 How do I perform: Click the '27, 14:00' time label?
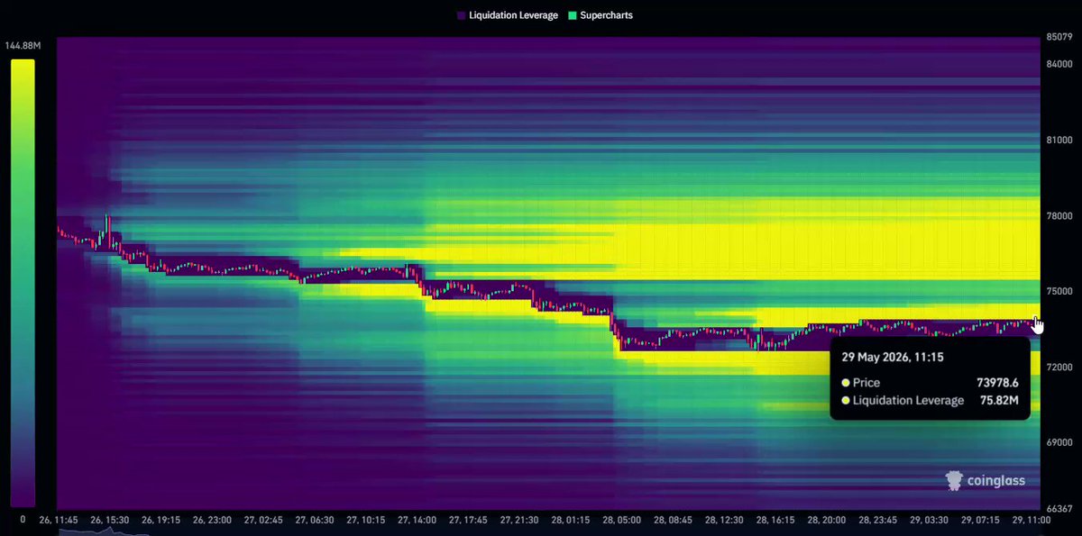click(417, 520)
